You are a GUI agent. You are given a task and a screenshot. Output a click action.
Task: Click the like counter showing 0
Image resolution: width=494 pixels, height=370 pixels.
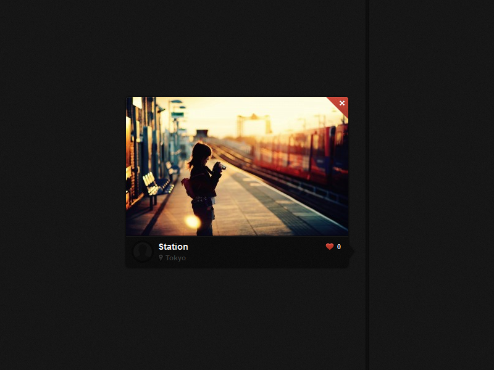click(x=338, y=246)
